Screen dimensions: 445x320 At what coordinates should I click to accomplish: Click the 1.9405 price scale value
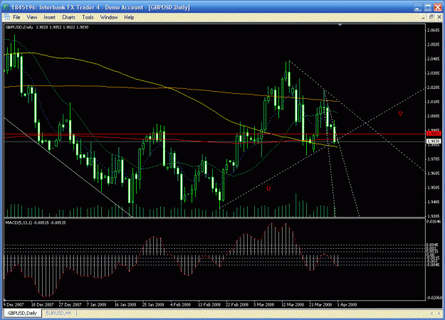pyautogui.click(x=434, y=202)
